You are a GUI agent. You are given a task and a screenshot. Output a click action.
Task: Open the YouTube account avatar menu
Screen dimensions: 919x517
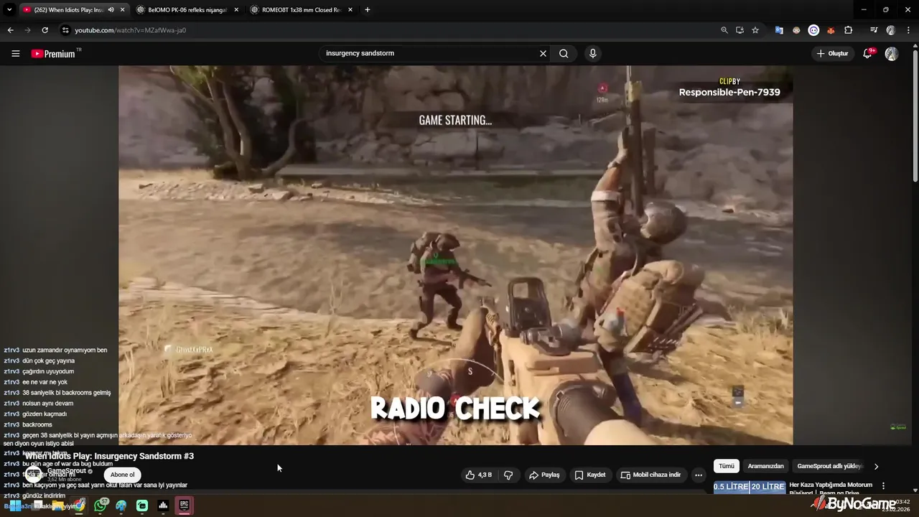(x=891, y=54)
